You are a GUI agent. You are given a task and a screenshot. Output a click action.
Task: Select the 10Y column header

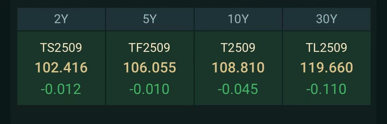[x=238, y=19]
